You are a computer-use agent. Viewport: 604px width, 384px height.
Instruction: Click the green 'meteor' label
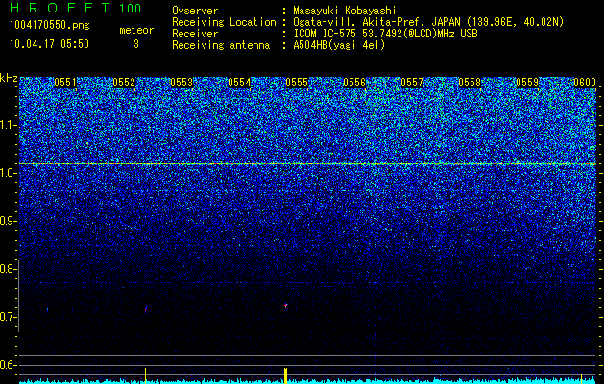pyautogui.click(x=136, y=30)
